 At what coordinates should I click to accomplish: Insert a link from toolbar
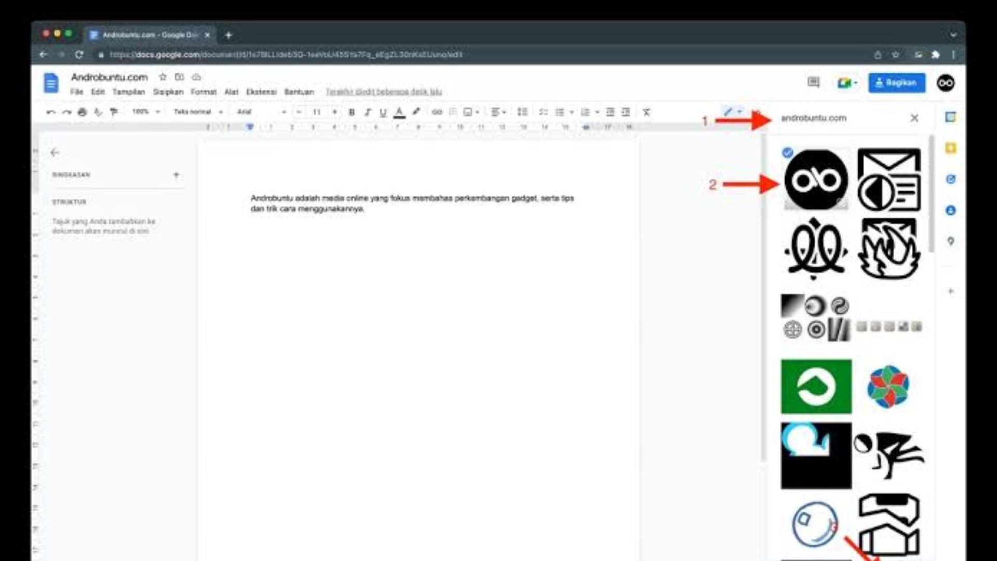[x=437, y=112]
